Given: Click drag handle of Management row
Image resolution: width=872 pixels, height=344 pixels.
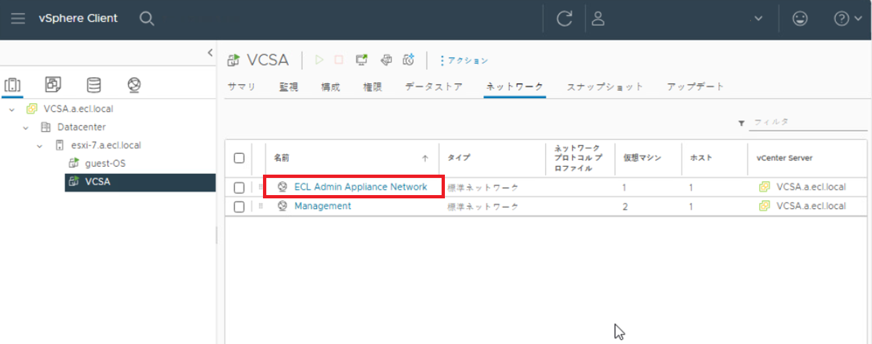Looking at the screenshot, I should click(x=260, y=206).
